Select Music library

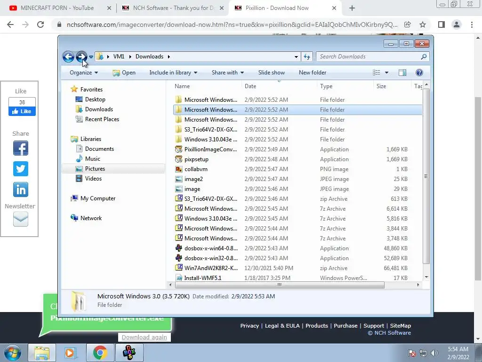click(92, 159)
